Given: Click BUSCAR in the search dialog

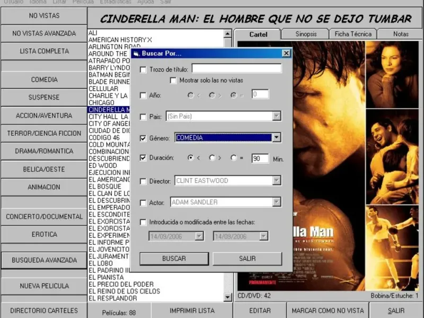Looking at the screenshot, I should tap(174, 259).
